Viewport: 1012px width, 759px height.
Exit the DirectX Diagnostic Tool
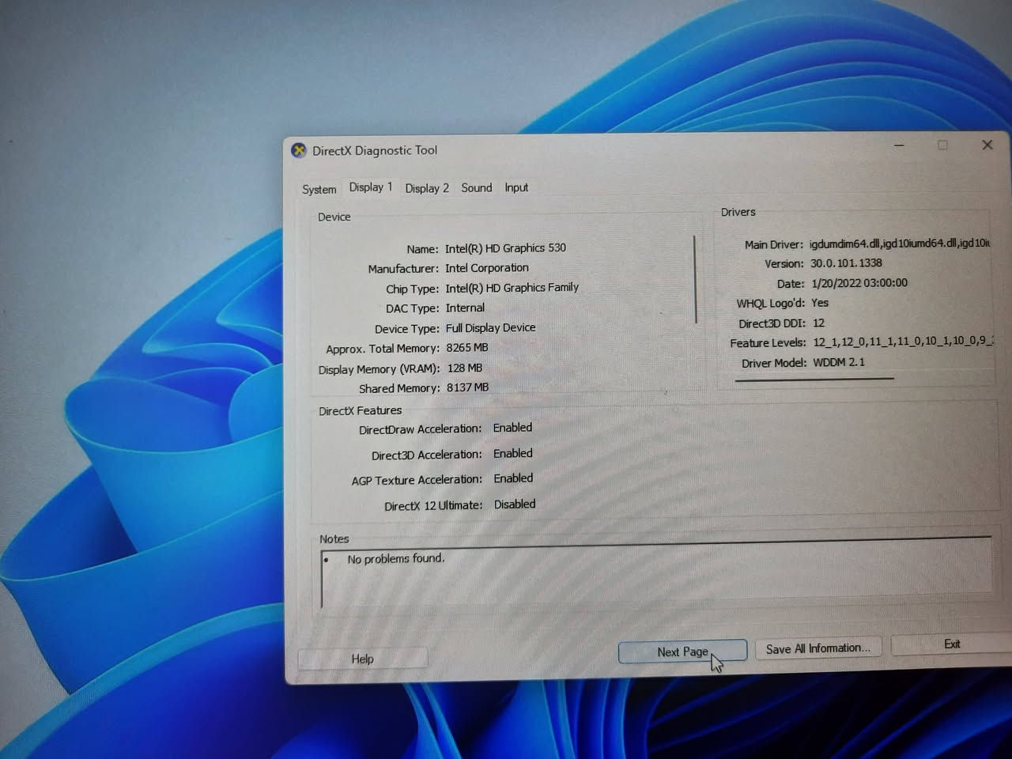pyautogui.click(x=952, y=644)
